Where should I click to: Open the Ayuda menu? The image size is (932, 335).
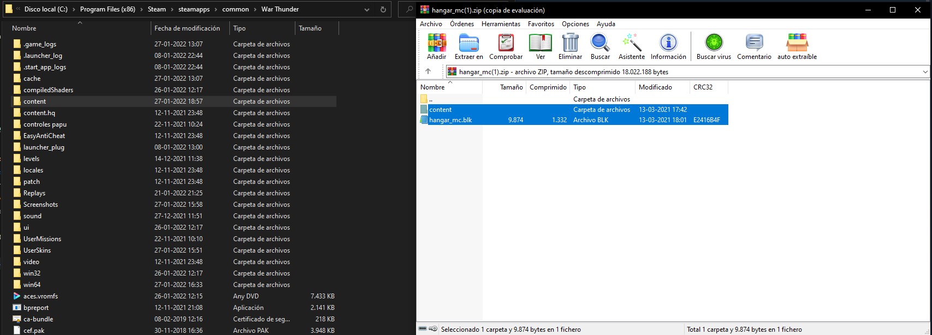click(x=606, y=24)
